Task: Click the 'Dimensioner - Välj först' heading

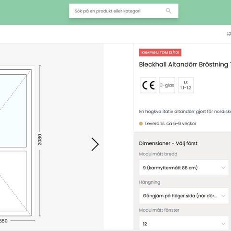Action: 168,143
